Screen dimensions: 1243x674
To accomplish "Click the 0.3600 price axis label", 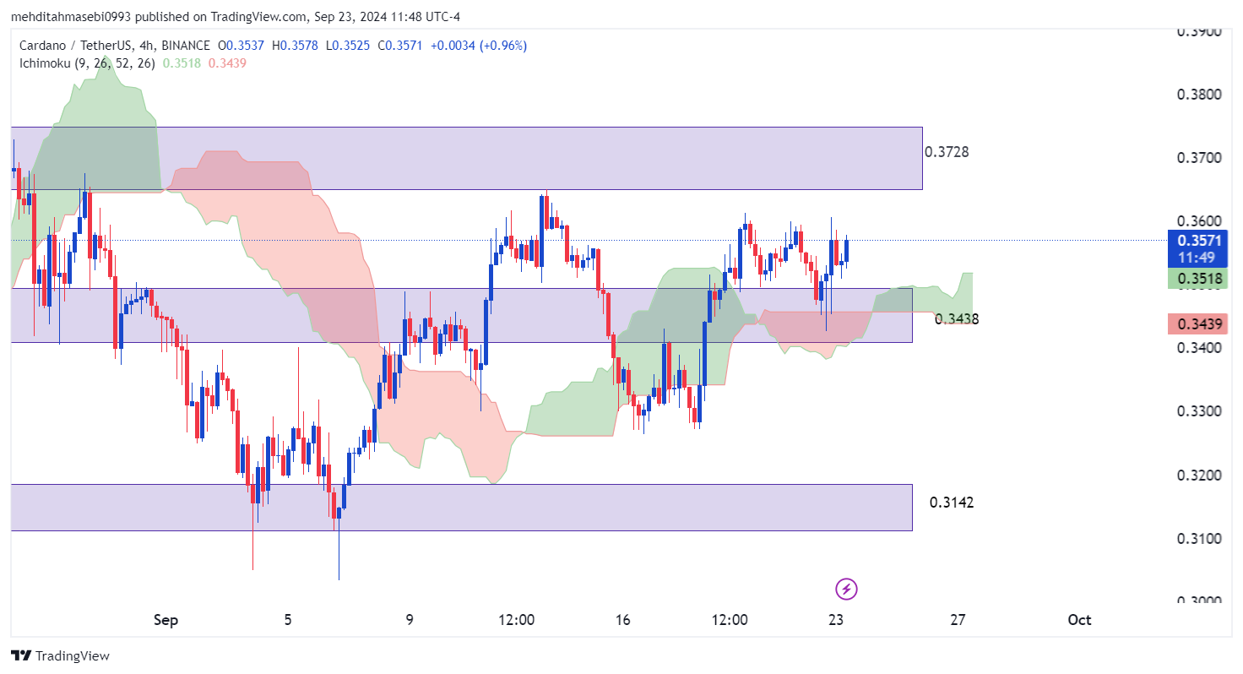I will [1199, 220].
